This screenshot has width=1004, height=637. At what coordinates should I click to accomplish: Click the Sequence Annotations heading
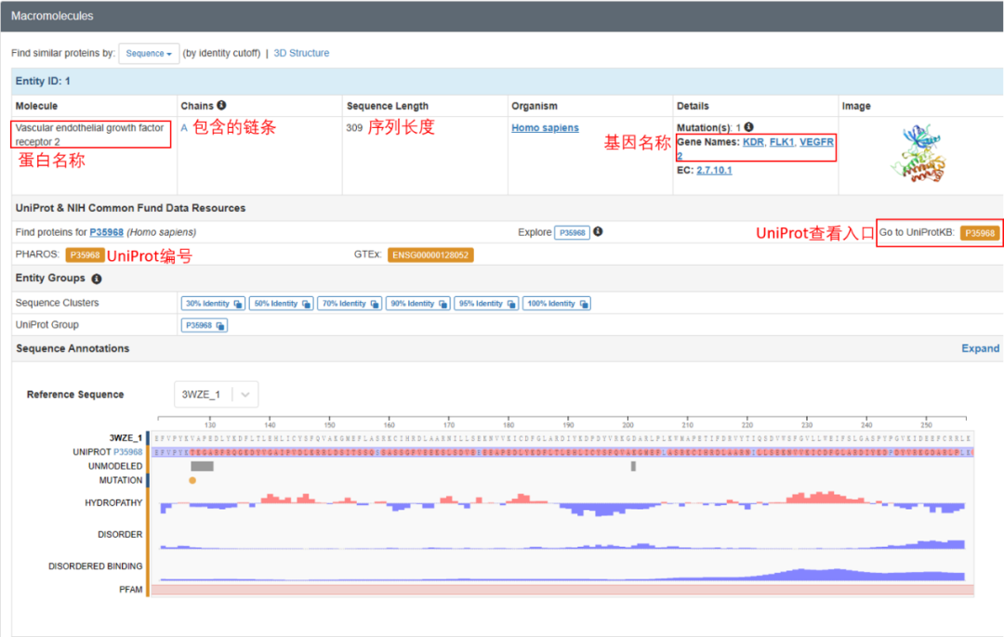pos(73,348)
